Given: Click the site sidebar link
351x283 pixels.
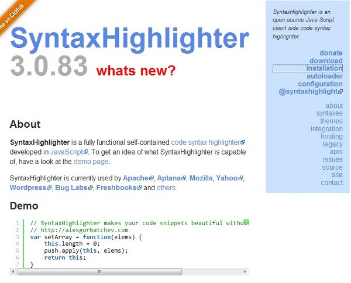Looking at the screenshot, I should click(337, 174).
